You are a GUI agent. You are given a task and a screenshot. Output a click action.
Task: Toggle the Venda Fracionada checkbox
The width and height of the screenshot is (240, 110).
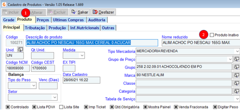(x=176, y=107)
